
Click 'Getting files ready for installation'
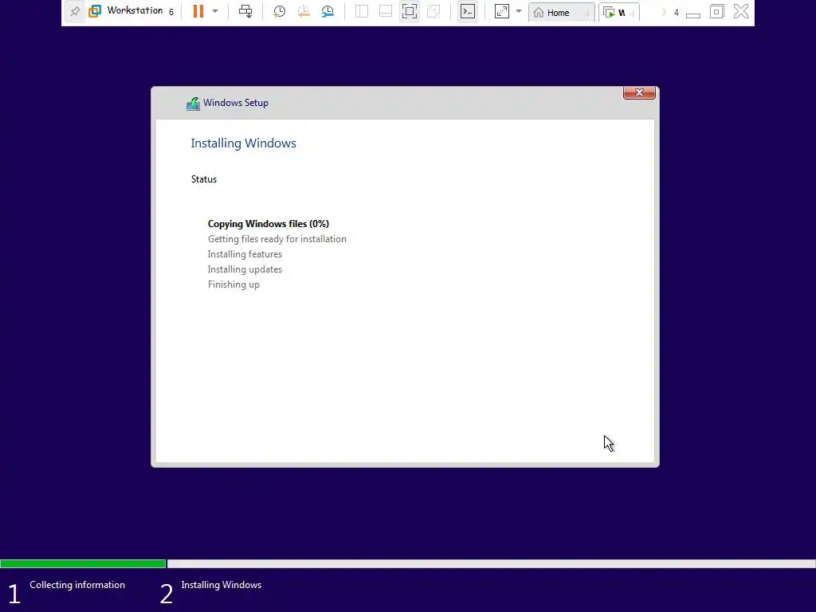click(277, 239)
